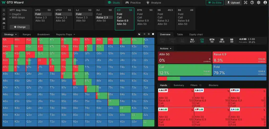Click the Raise 6.9 8.3% action box
Viewport: 269px width, 129px height.
coord(240,58)
